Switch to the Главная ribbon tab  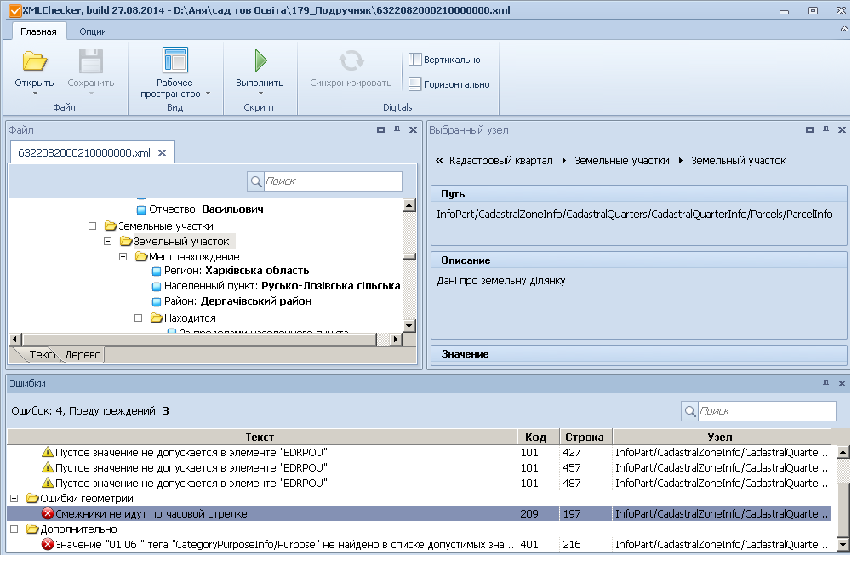tap(39, 31)
